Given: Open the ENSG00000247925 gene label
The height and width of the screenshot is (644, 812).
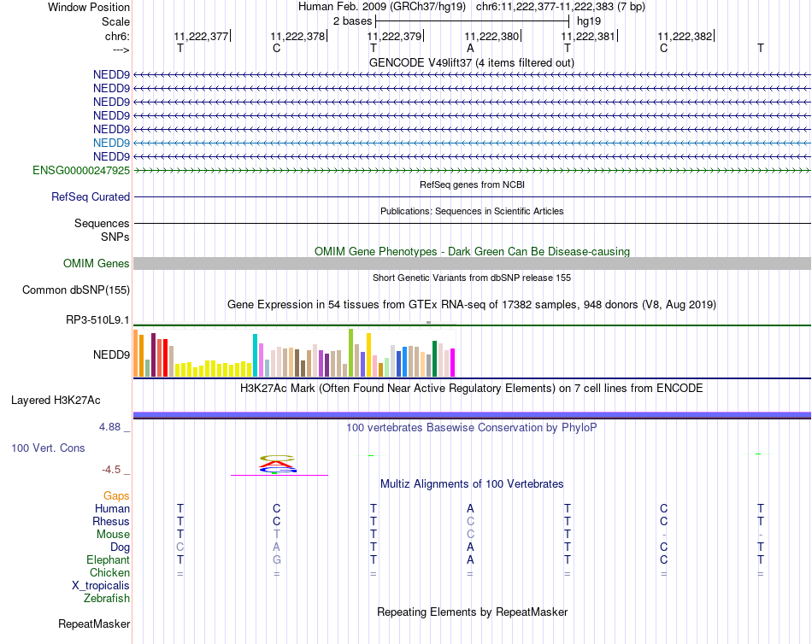Looking at the screenshot, I should pos(81,170).
